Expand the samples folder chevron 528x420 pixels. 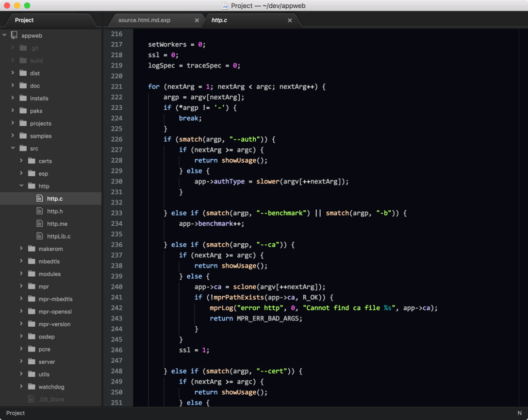coord(13,136)
